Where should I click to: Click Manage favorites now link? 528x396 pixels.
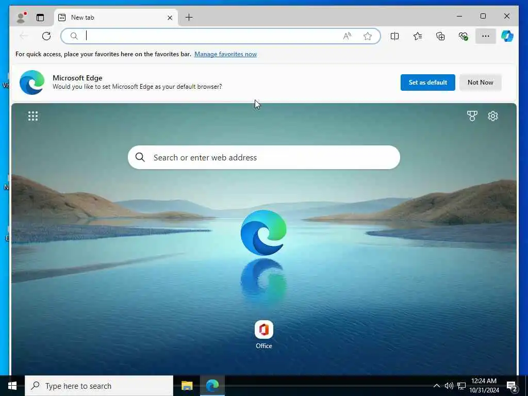(x=225, y=54)
